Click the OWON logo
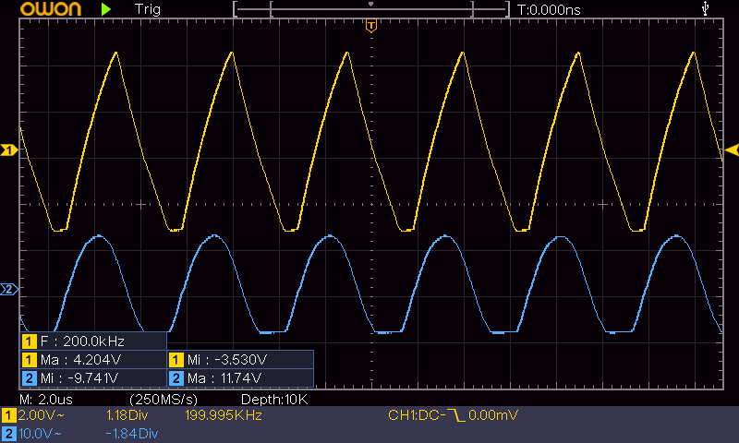Screen dimensions: 739x443 [x=51, y=9]
